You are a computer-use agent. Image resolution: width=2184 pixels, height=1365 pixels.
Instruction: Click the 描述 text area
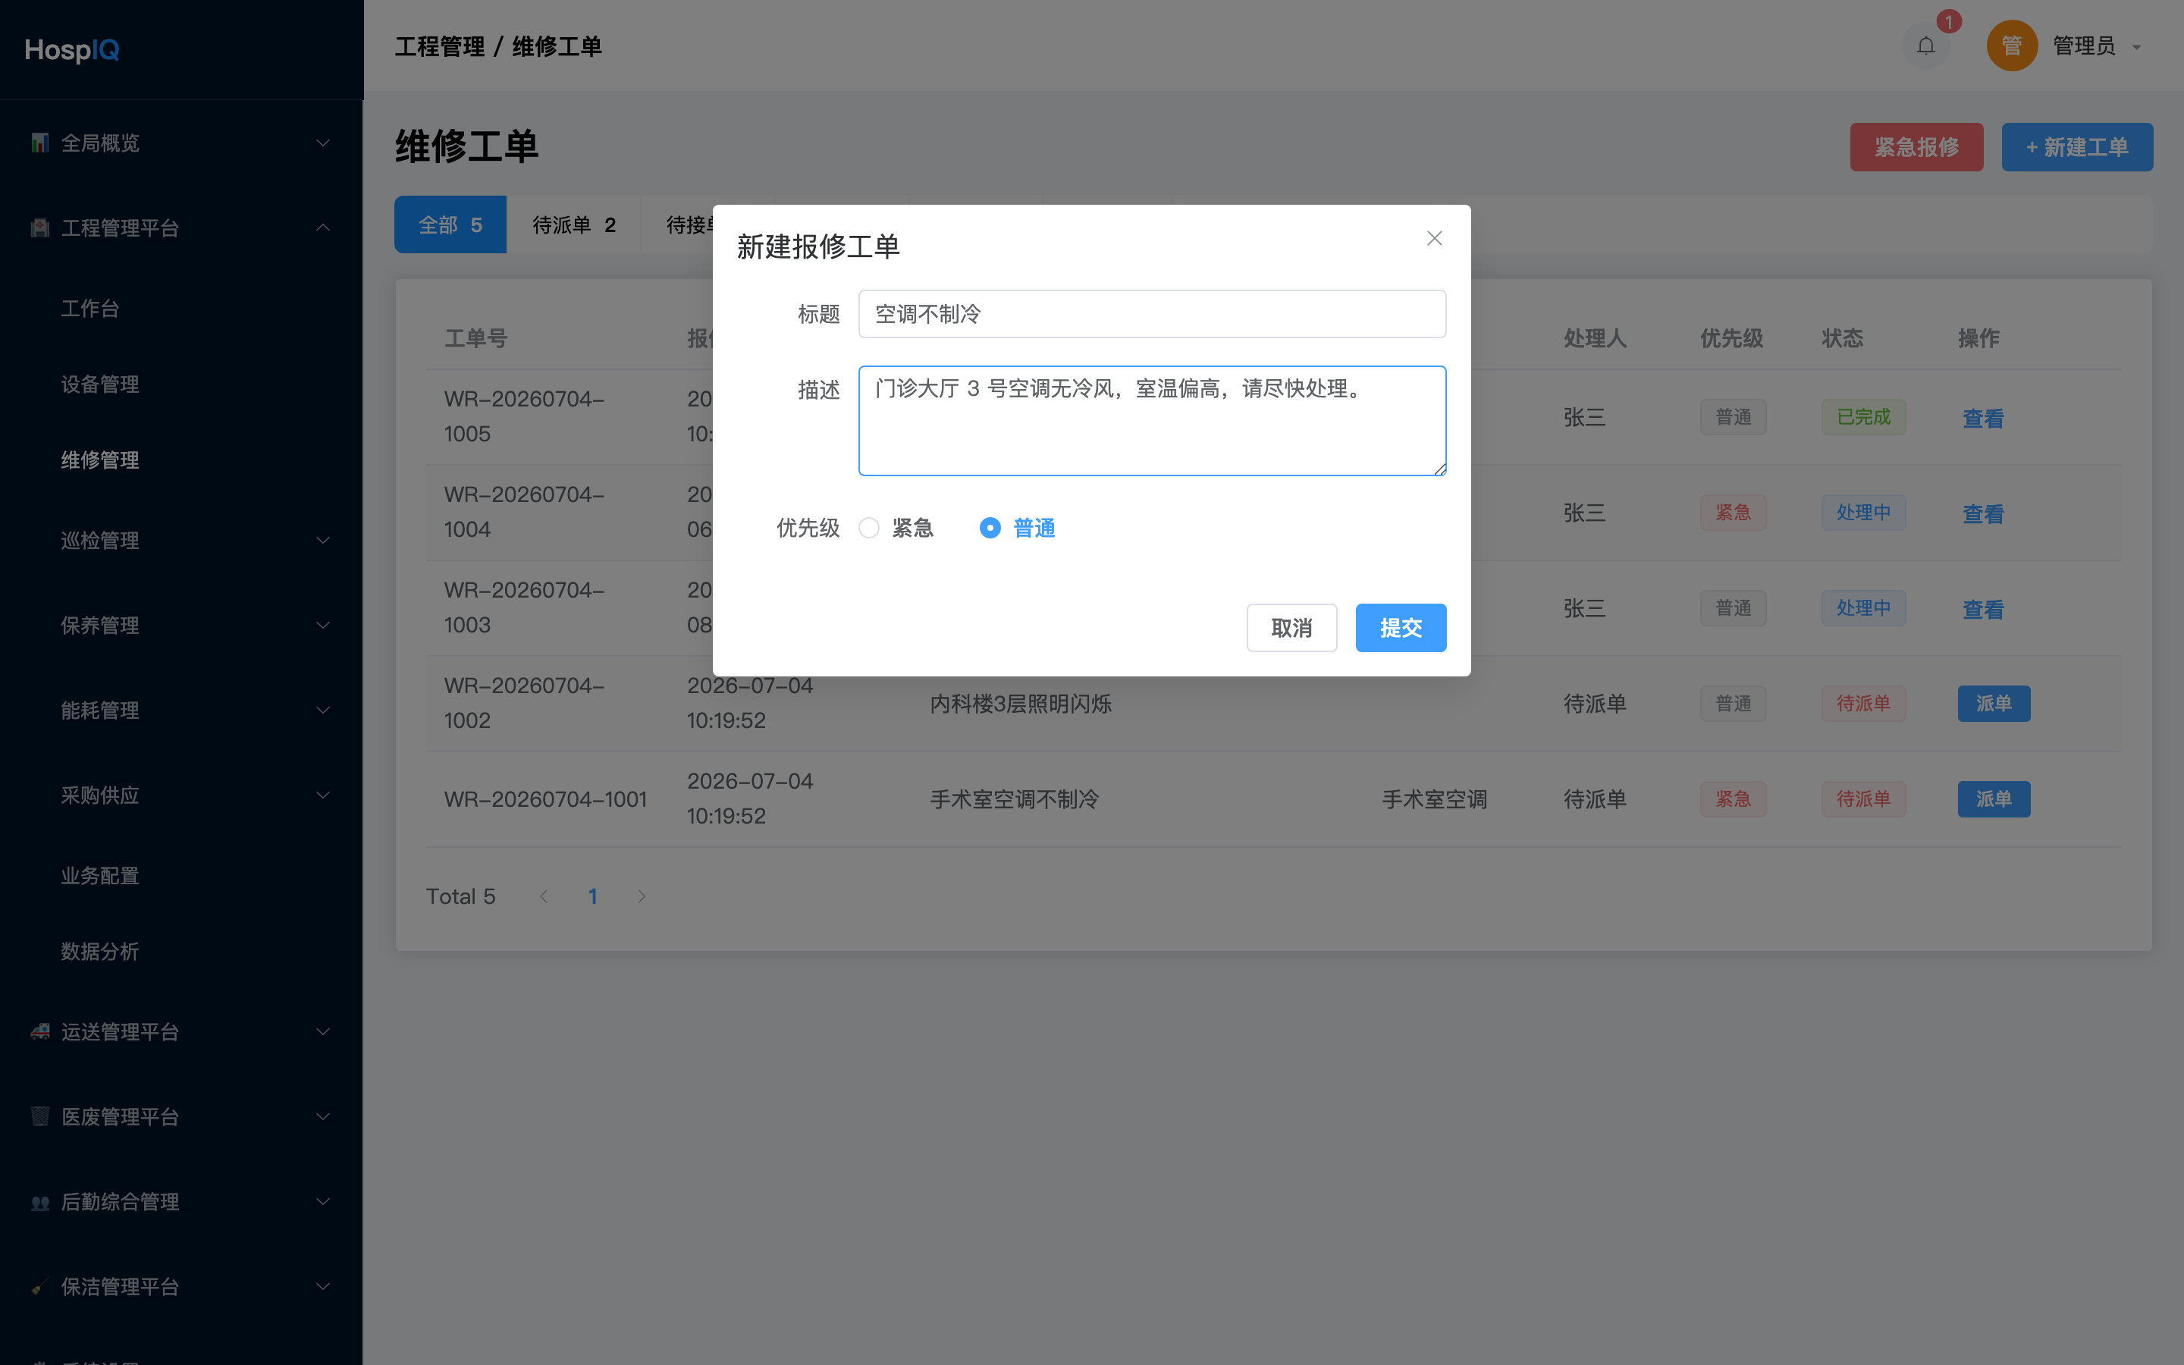[x=1152, y=420]
